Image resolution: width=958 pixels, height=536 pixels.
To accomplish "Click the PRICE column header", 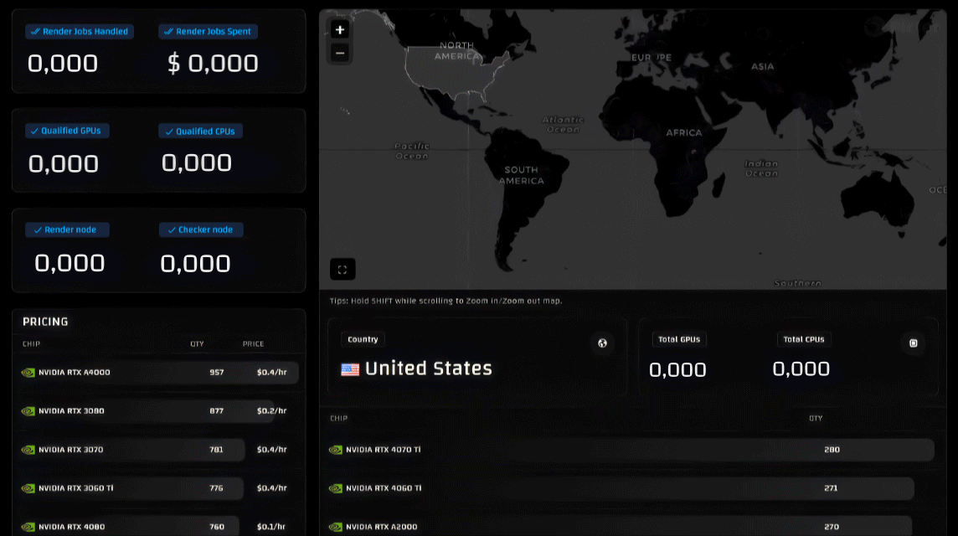I will (253, 344).
